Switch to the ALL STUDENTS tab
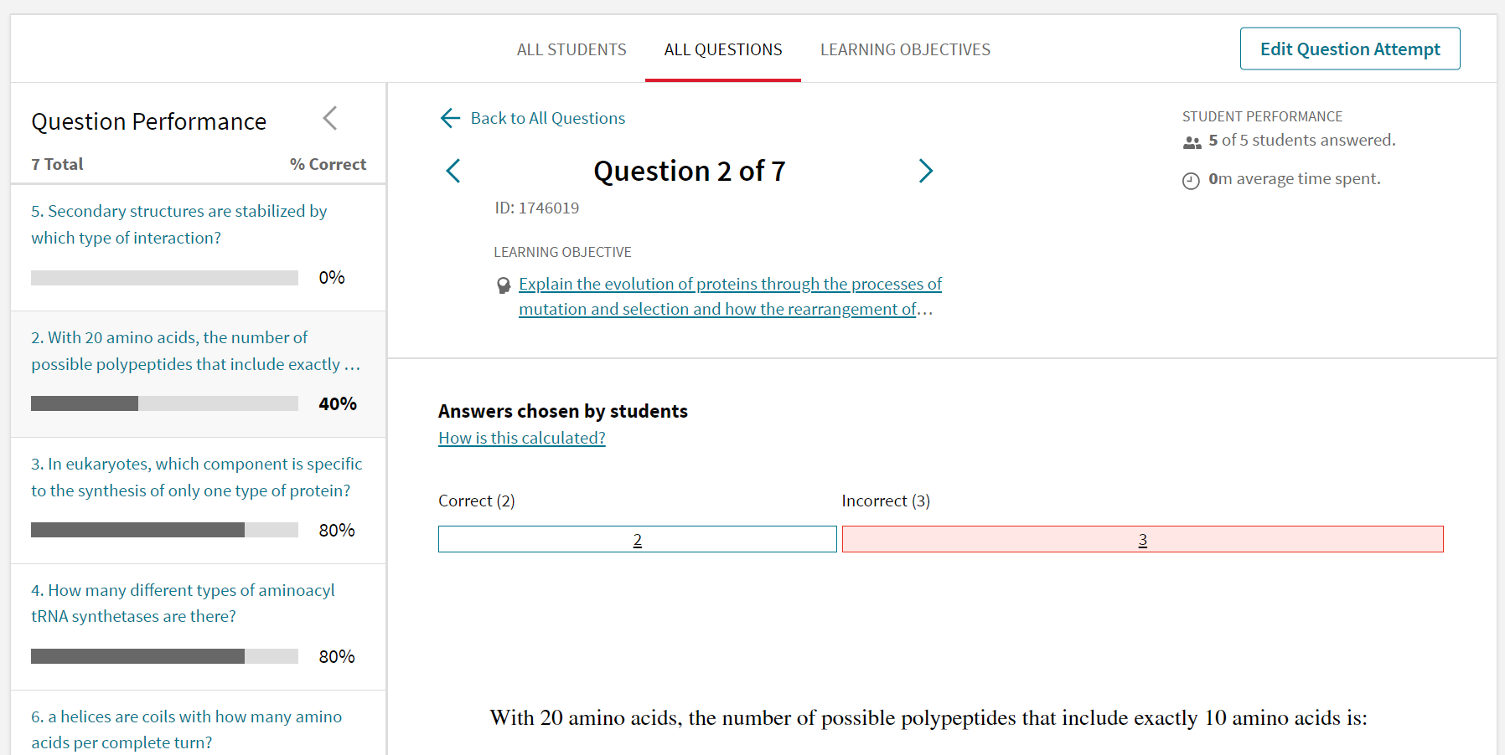This screenshot has height=755, width=1505. (x=571, y=49)
